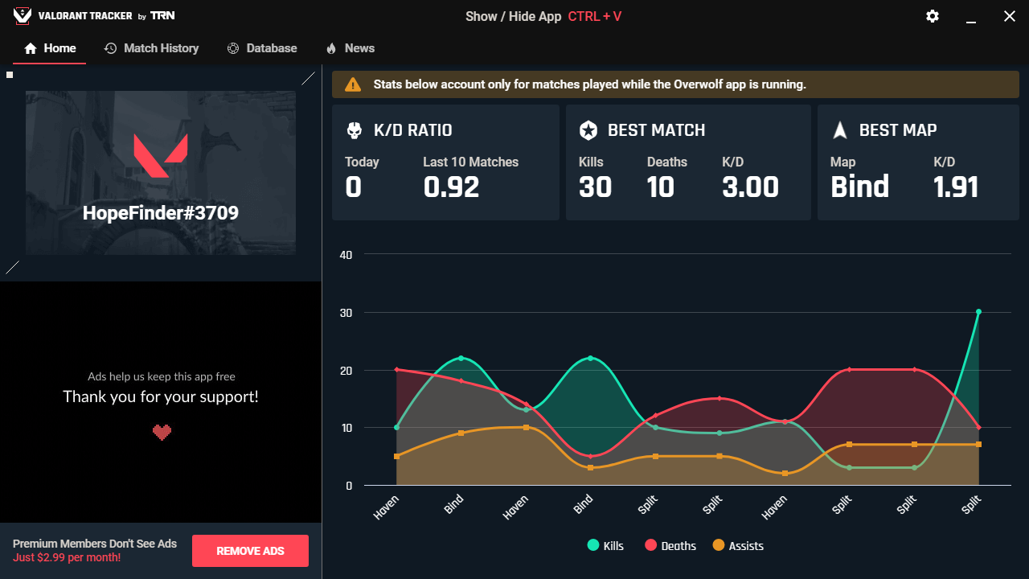Click the Overwolf stats warning banner

(675, 84)
